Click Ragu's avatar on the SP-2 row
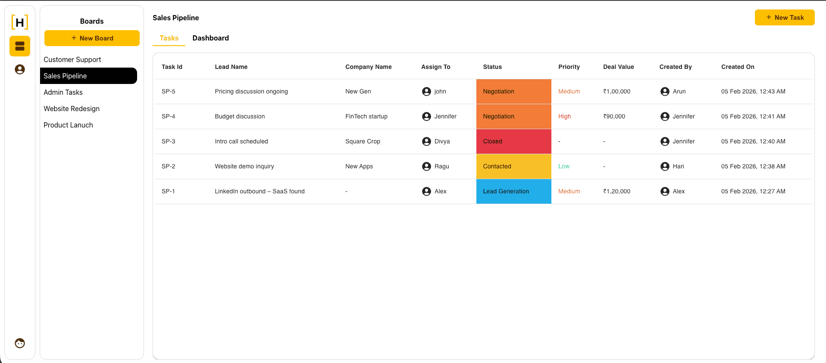Image resolution: width=826 pixels, height=363 pixels. [x=426, y=166]
